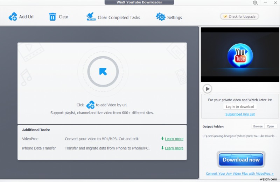Click the 'Additional Tools:' heading
The height and width of the screenshot is (182, 280).
click(36, 130)
